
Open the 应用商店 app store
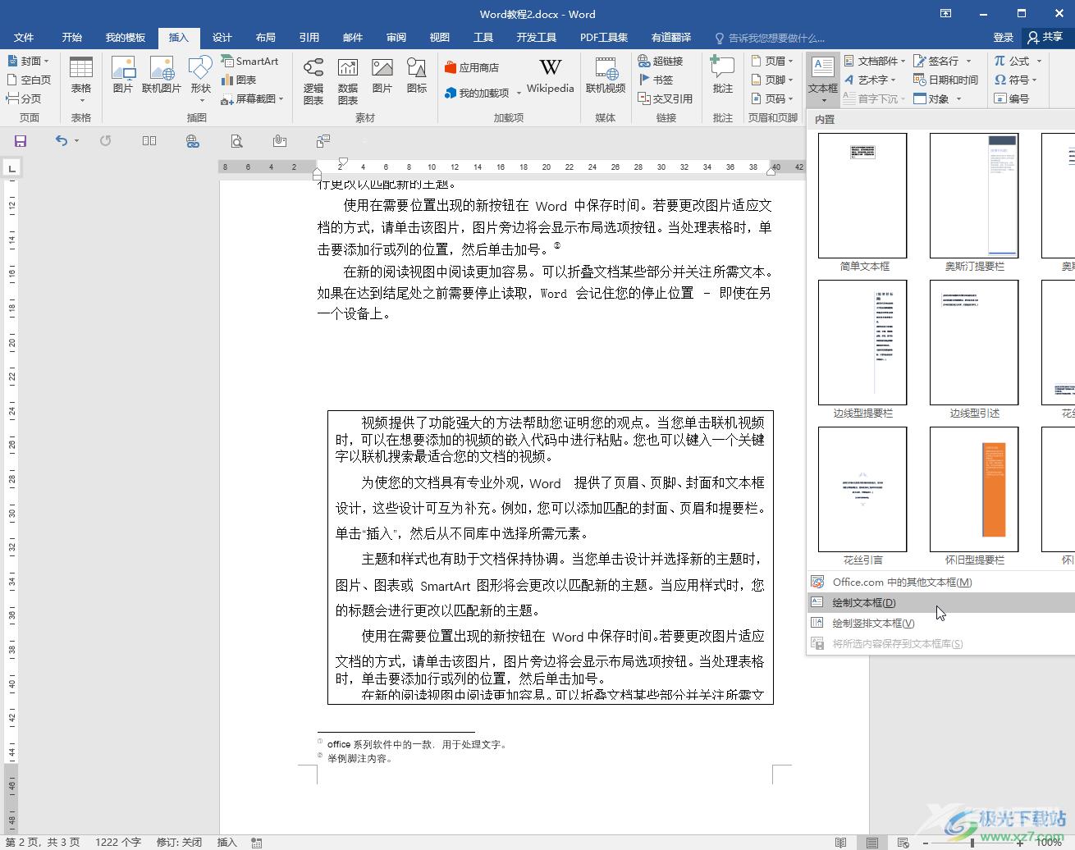click(472, 67)
